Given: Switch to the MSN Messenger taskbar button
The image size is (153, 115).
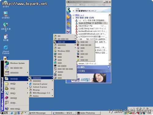Looking at the screenshot, I should pos(40,113).
